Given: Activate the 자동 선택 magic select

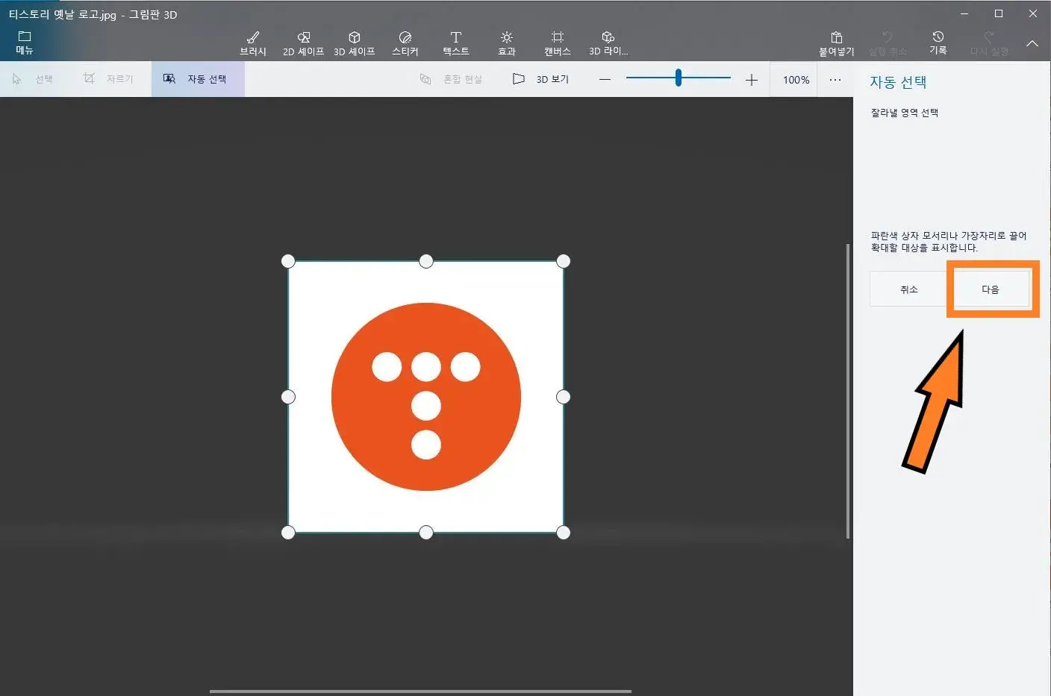Looking at the screenshot, I should pyautogui.click(x=198, y=79).
